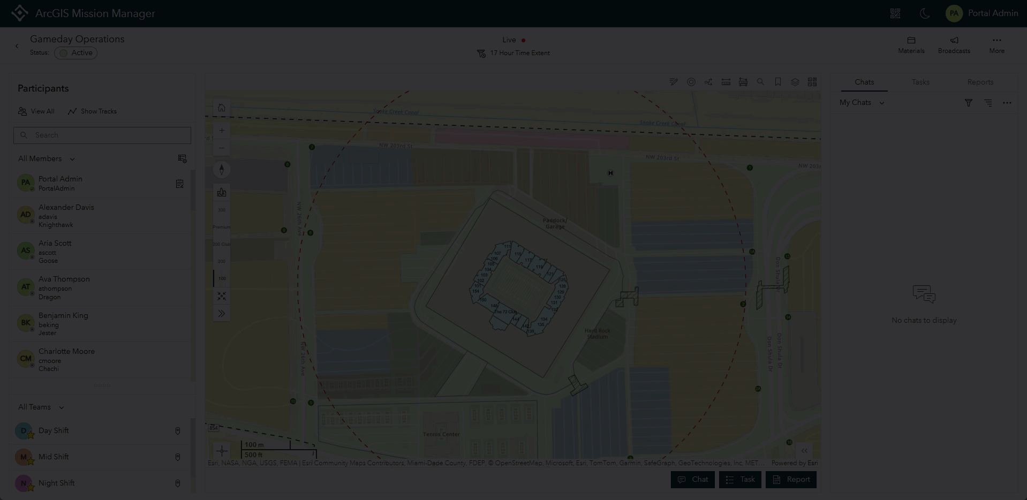Toggle location pin for Mid Shift team

coord(178,457)
